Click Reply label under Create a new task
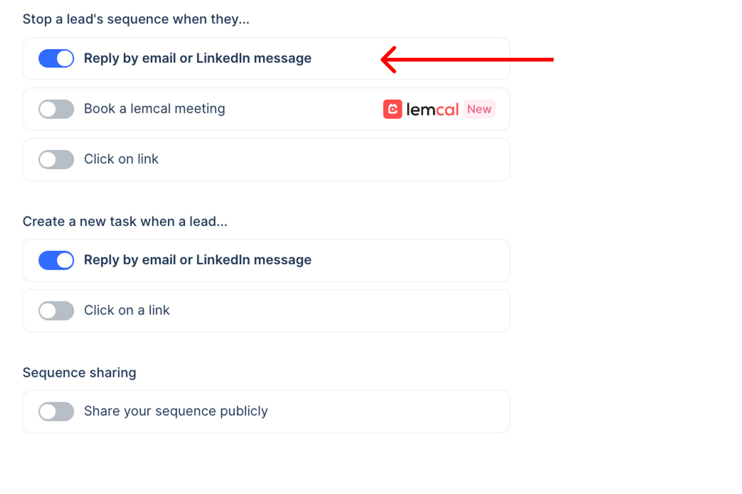The width and height of the screenshot is (742, 494). [x=197, y=260]
